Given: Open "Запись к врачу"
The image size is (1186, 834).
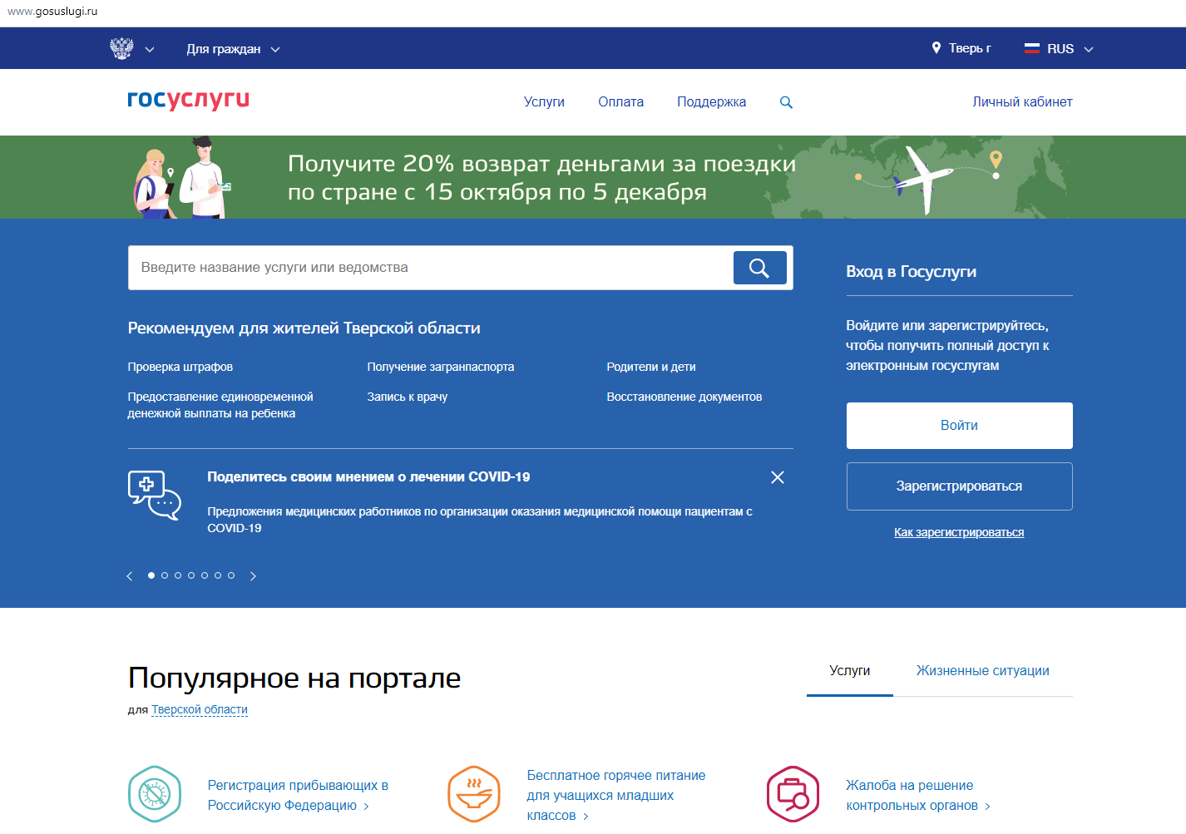Looking at the screenshot, I should (408, 397).
